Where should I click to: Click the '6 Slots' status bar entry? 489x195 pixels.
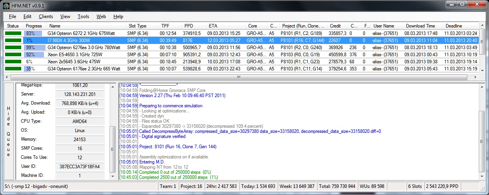tap(415, 186)
